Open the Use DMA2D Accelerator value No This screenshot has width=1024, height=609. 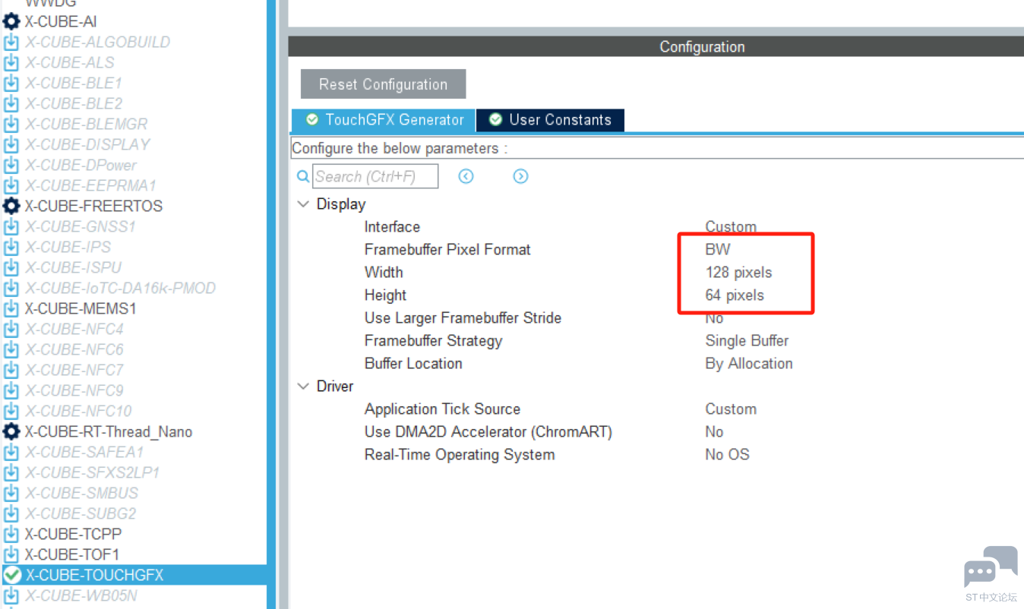point(714,432)
